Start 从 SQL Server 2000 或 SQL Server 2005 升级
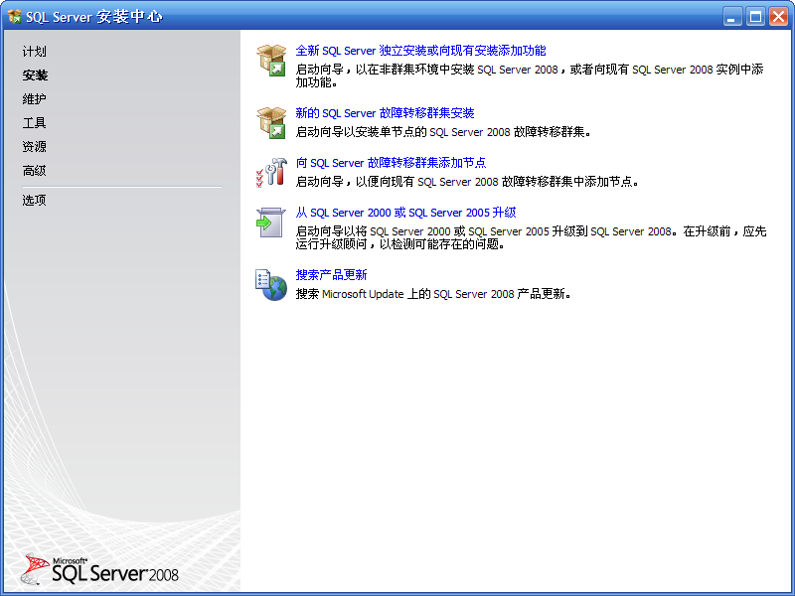This screenshot has width=795, height=596. point(405,213)
